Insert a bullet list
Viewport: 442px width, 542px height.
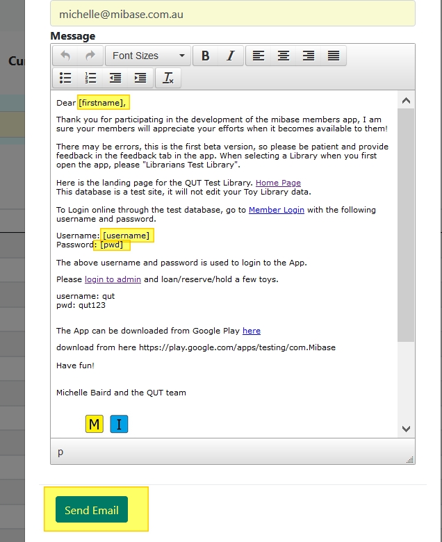[65, 78]
